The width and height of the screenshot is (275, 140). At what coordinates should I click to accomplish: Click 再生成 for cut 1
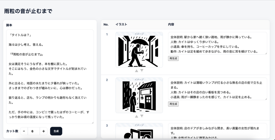173,58
